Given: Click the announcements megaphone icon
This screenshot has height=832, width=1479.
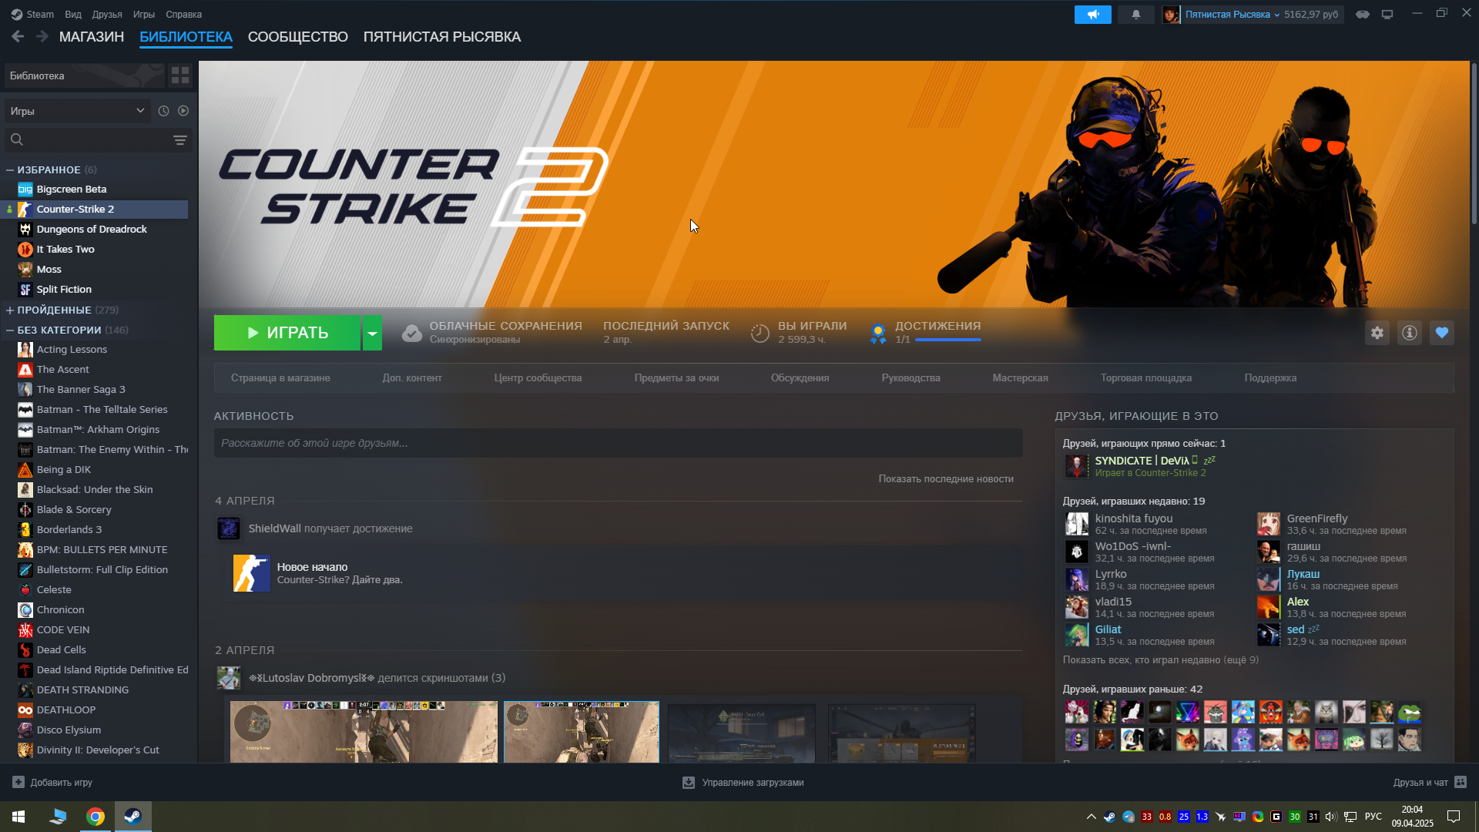Looking at the screenshot, I should click(1092, 15).
